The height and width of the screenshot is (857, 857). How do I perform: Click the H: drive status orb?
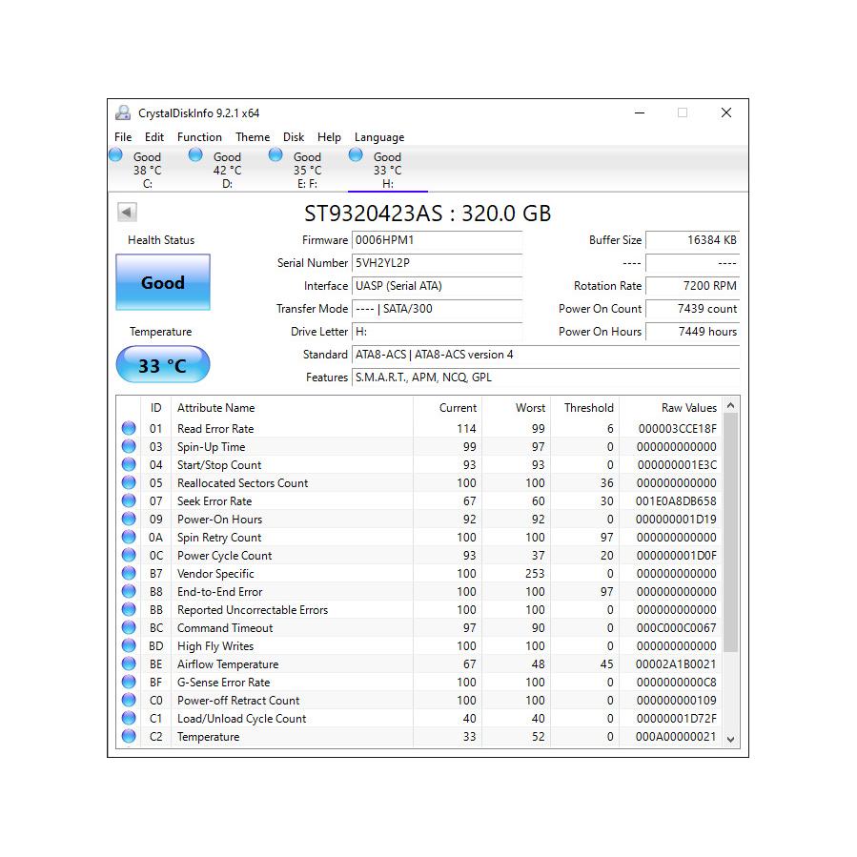point(356,155)
